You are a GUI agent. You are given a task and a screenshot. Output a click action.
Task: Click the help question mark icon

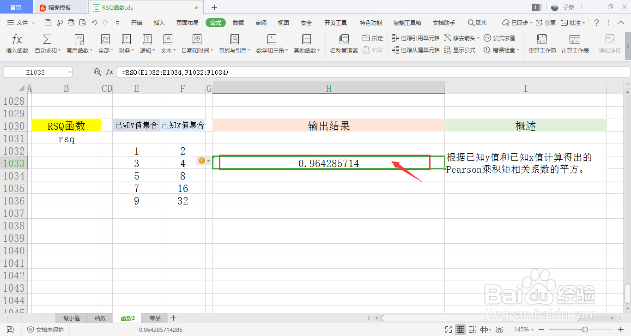point(596,23)
